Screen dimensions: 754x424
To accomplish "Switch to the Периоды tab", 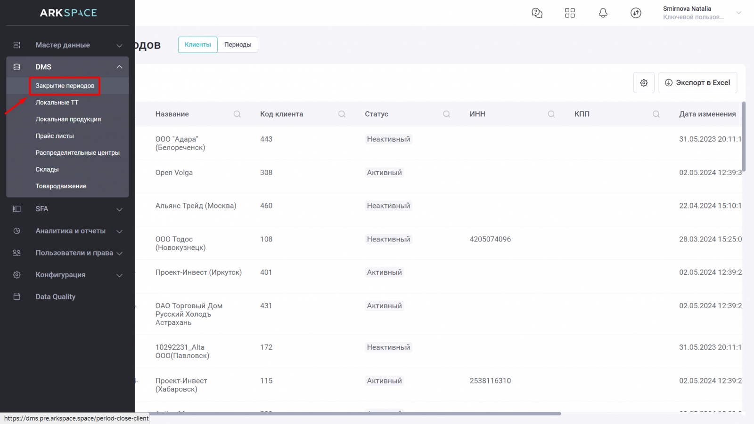I will [x=238, y=45].
